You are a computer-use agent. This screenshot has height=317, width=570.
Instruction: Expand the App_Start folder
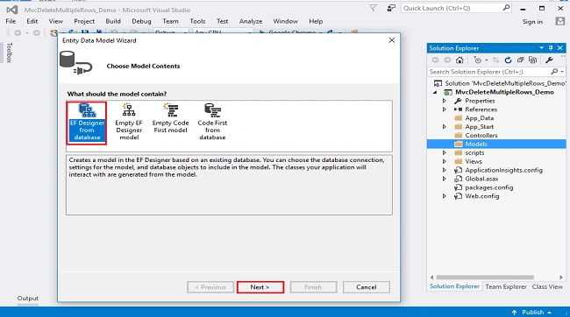click(445, 127)
